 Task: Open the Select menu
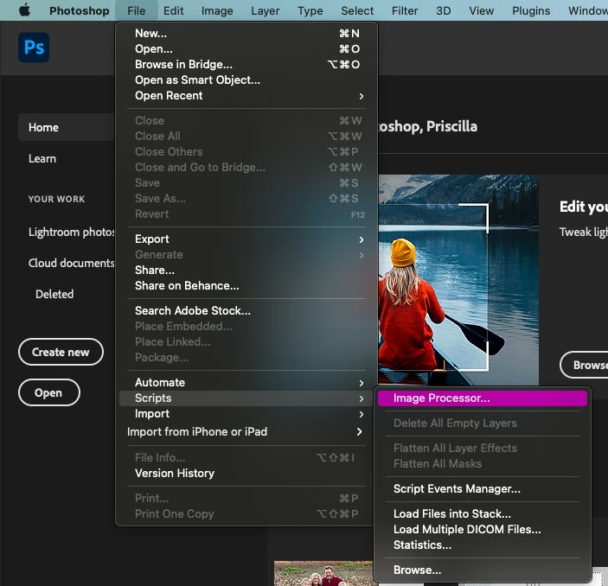(x=357, y=11)
